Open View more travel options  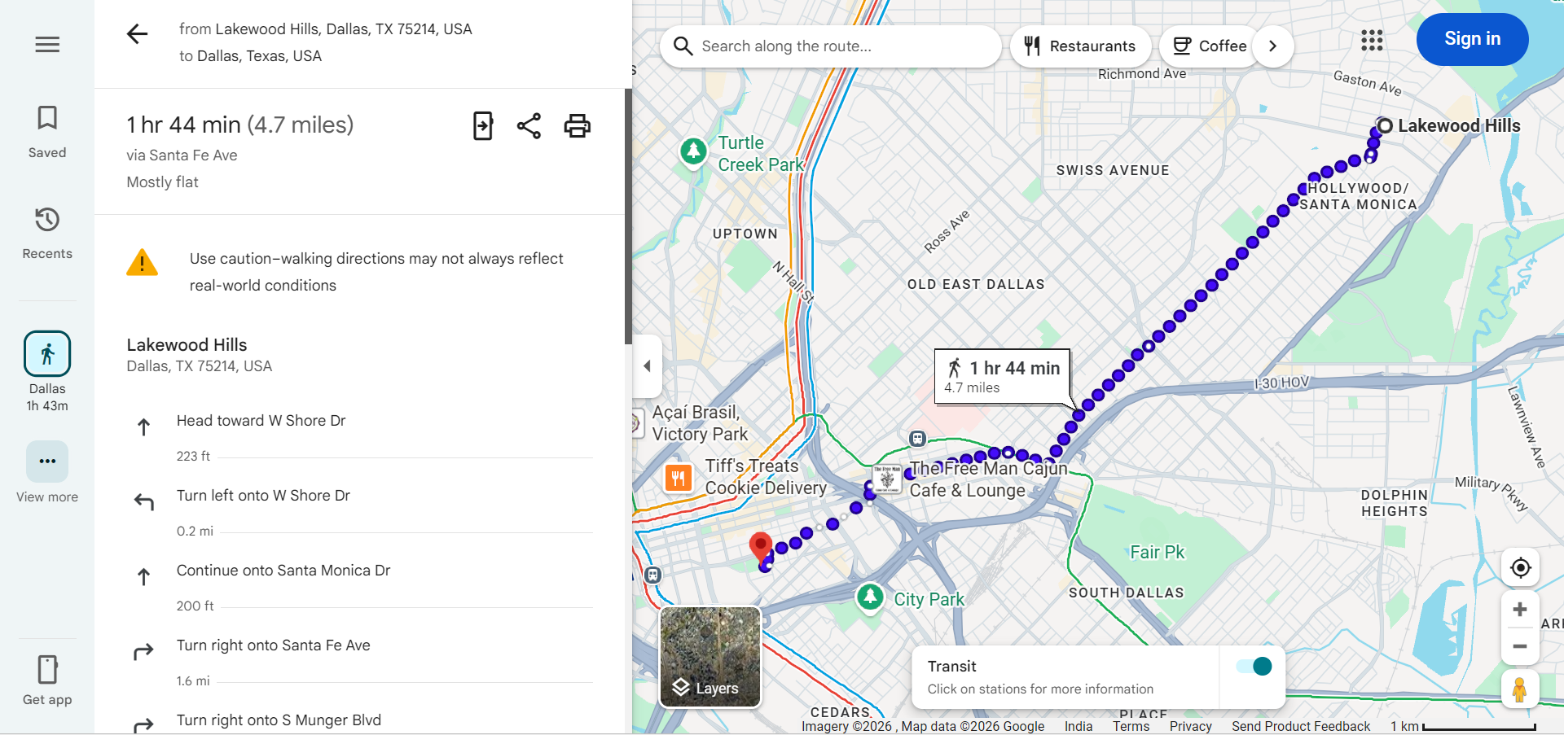[46, 462]
